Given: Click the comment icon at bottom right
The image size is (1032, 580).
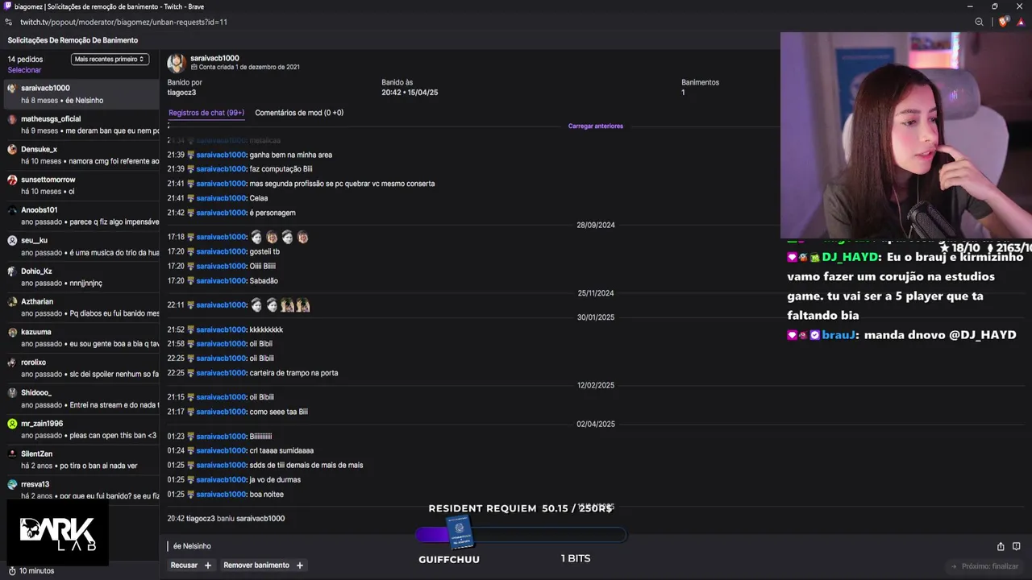Looking at the screenshot, I should point(1017,546).
